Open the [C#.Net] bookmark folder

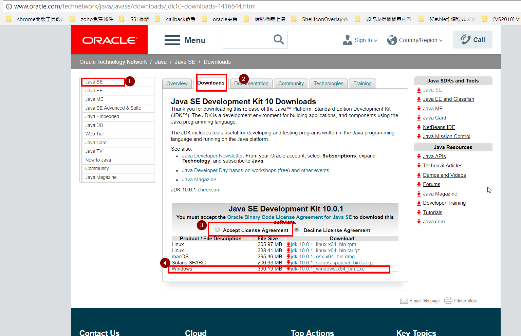pyautogui.click(x=447, y=19)
